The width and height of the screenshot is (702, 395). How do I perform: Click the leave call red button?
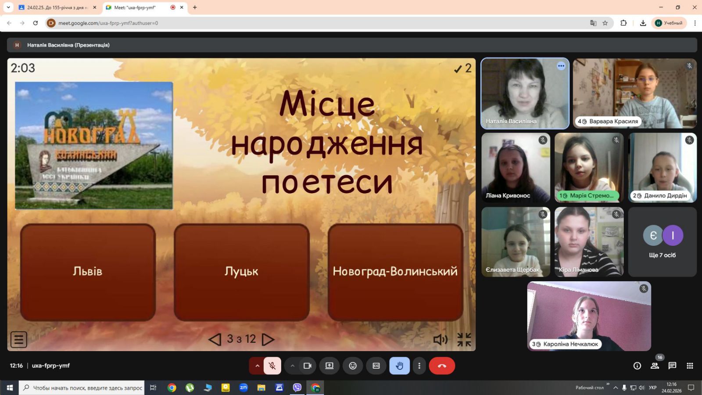442,366
